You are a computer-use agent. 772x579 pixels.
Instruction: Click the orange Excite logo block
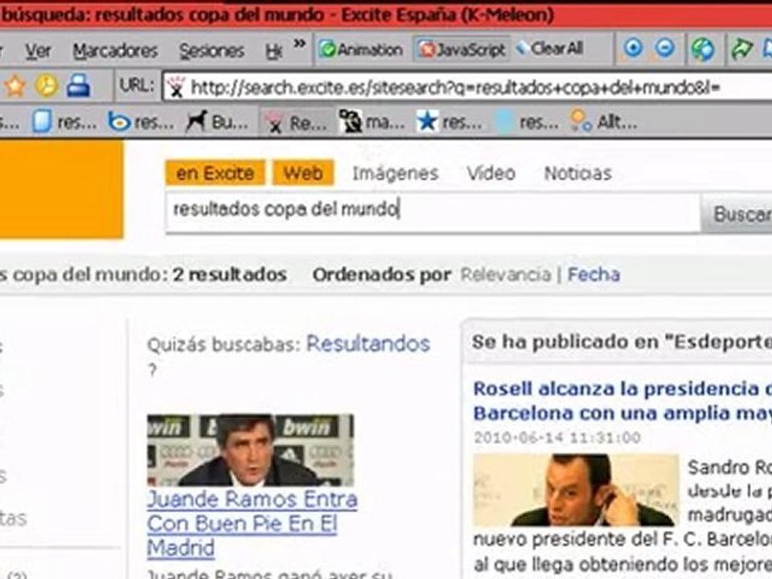point(61,190)
